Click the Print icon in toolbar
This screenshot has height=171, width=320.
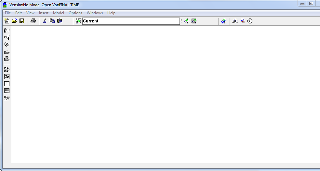[33, 21]
